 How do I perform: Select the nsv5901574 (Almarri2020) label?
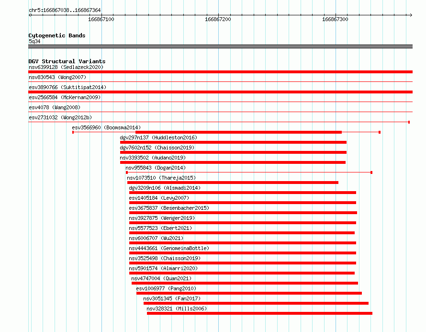(163, 268)
